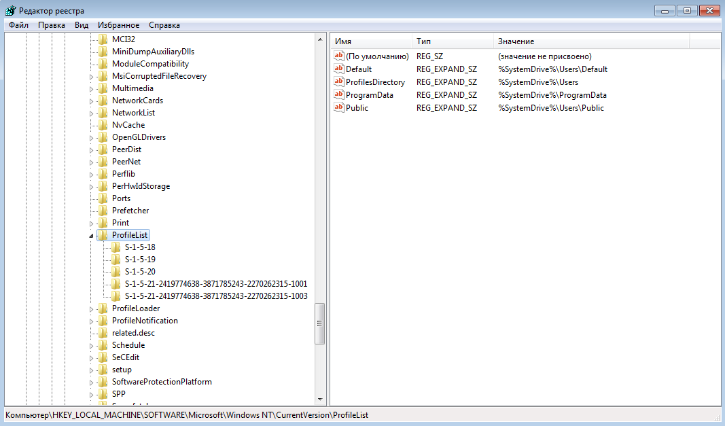This screenshot has height=426, width=725.
Task: Click the registry path in the status bar
Action: click(187, 415)
